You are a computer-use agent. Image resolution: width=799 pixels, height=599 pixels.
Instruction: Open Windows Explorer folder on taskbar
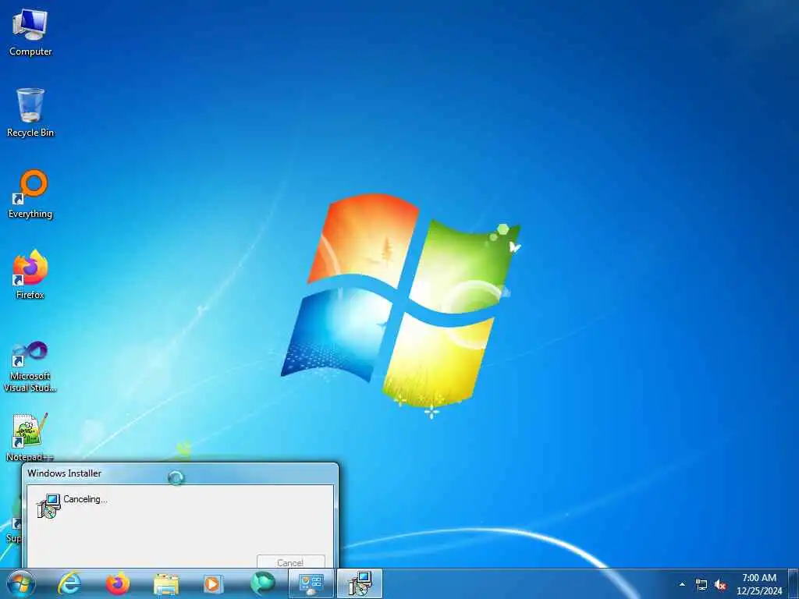pos(166,584)
